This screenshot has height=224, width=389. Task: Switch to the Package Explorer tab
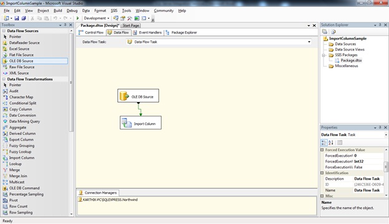tap(181, 32)
